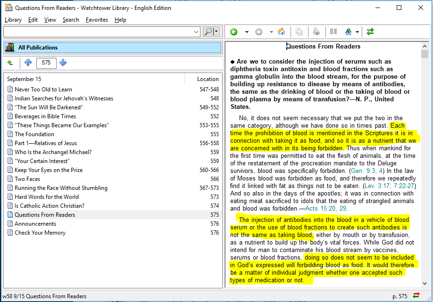Go to previous page with up arrow
433x302 pixels.
click(x=28, y=63)
